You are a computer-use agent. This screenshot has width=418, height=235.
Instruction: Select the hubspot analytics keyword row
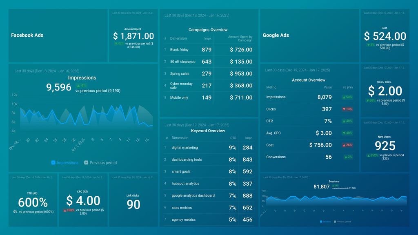click(x=208, y=184)
